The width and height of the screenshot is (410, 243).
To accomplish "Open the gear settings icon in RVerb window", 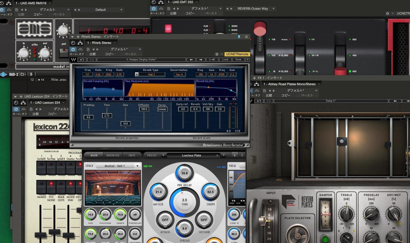I will pos(217,54).
